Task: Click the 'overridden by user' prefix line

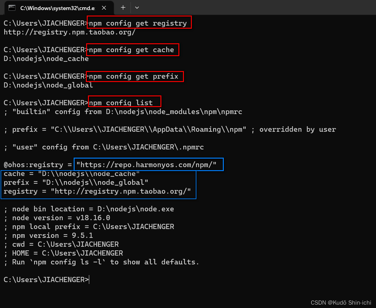Action: (170, 130)
